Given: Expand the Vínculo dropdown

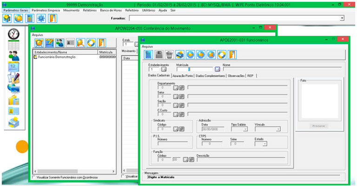Looking at the screenshot, I should [278, 130].
